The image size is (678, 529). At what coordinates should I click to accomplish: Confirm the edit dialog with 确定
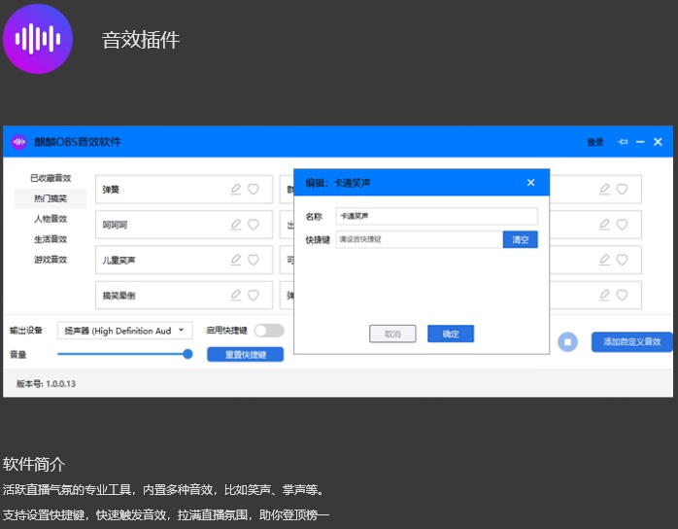451,334
